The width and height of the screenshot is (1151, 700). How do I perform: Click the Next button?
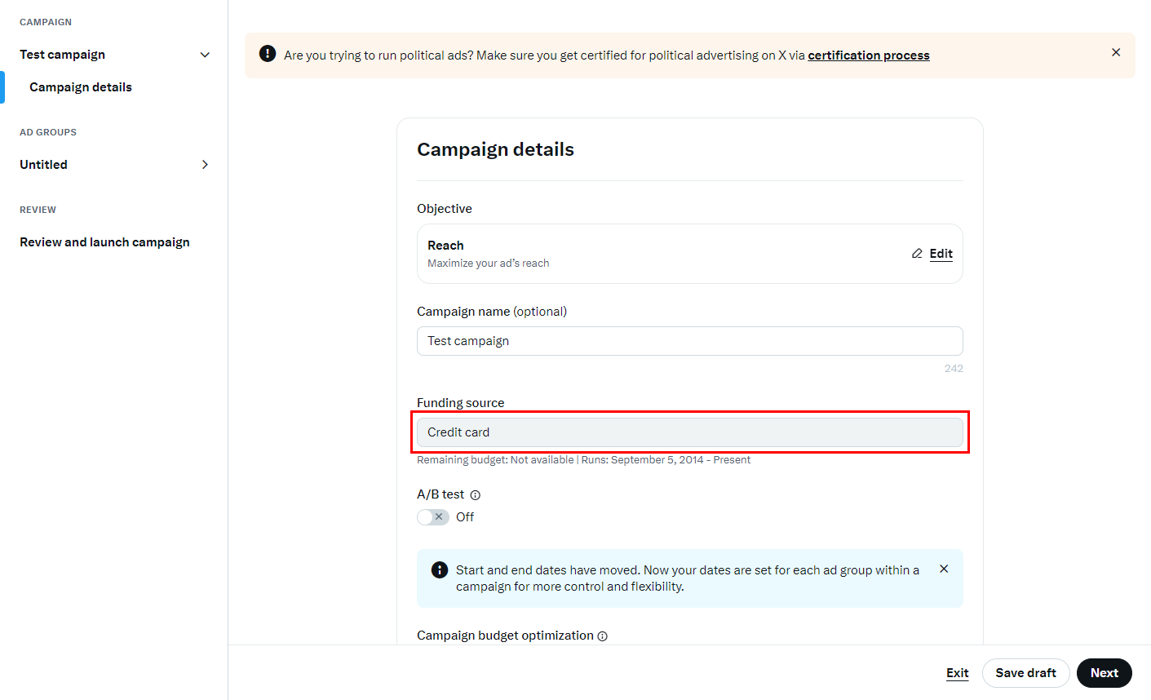(1104, 673)
